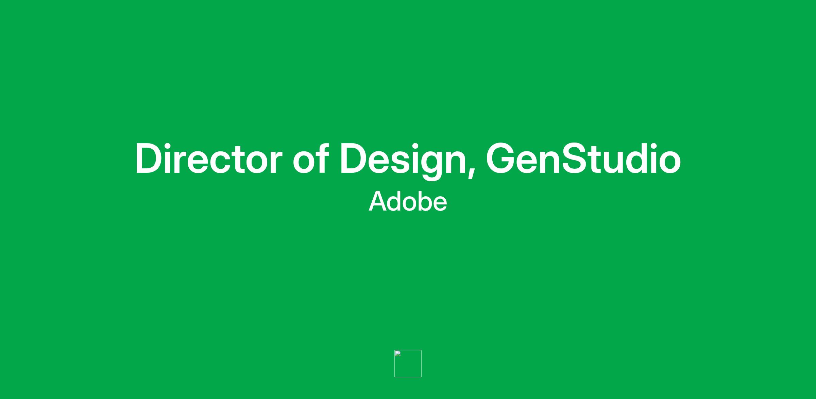Viewport: 816px width, 399px height.
Task: Click the "Adobe" company subtitle
Action: point(408,202)
